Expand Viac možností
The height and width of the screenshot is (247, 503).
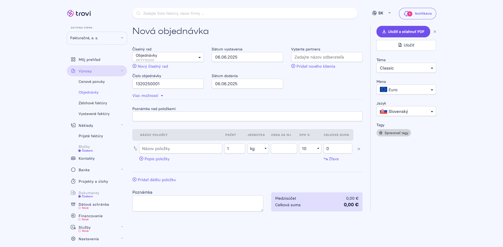pos(148,96)
